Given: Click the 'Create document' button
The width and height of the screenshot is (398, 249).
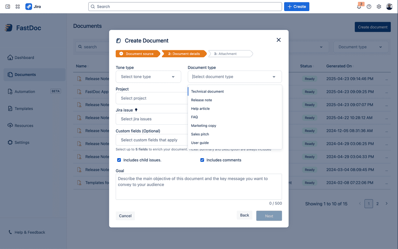Looking at the screenshot, I should click(x=373, y=27).
